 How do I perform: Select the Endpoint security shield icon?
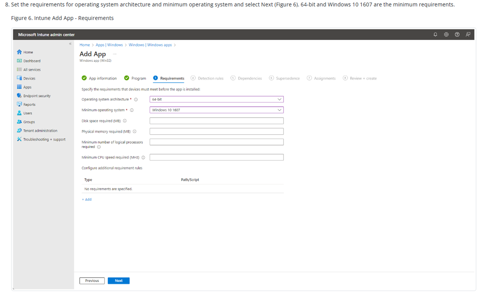pyautogui.click(x=19, y=96)
